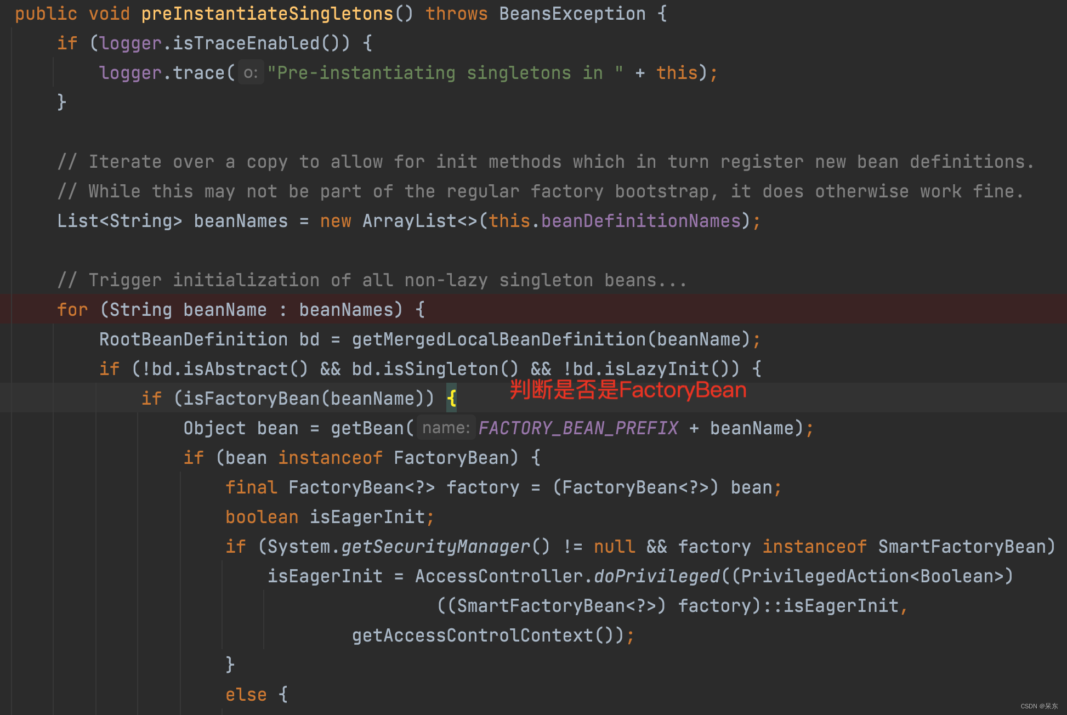1067x715 pixels.
Task: Click the 'o:' parameter hint in logger.trace
Action: [251, 73]
